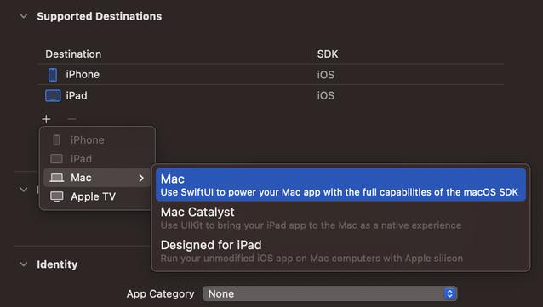
Task: Click the Mac laptop icon in menu
Action: pos(57,178)
